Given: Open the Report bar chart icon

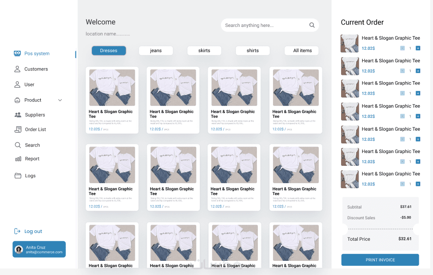Looking at the screenshot, I should click(18, 159).
